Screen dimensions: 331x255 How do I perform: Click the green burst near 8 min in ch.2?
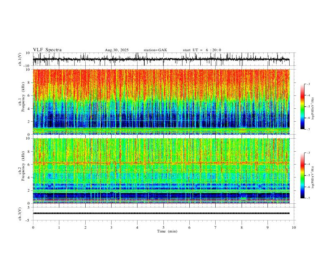[x=243, y=198]
